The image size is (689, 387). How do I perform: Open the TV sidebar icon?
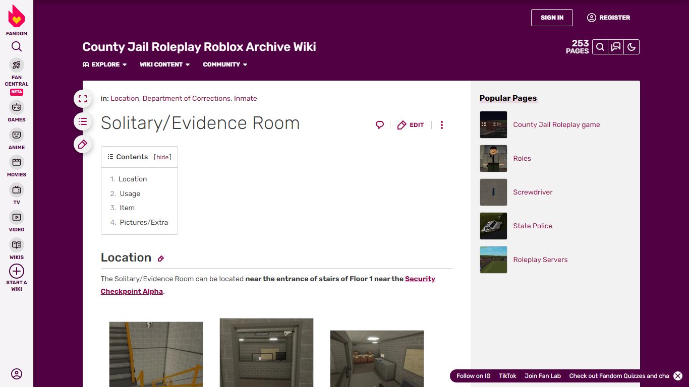click(x=17, y=190)
